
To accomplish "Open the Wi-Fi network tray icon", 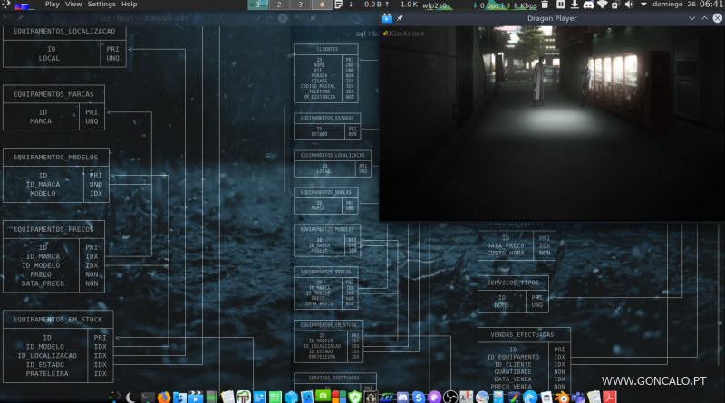I will [x=602, y=5].
